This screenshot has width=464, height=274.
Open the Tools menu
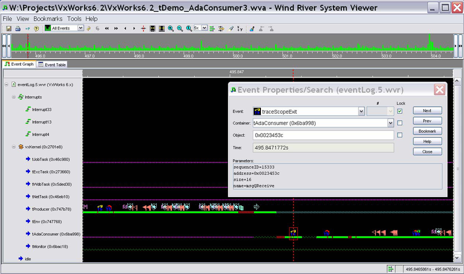click(74, 19)
